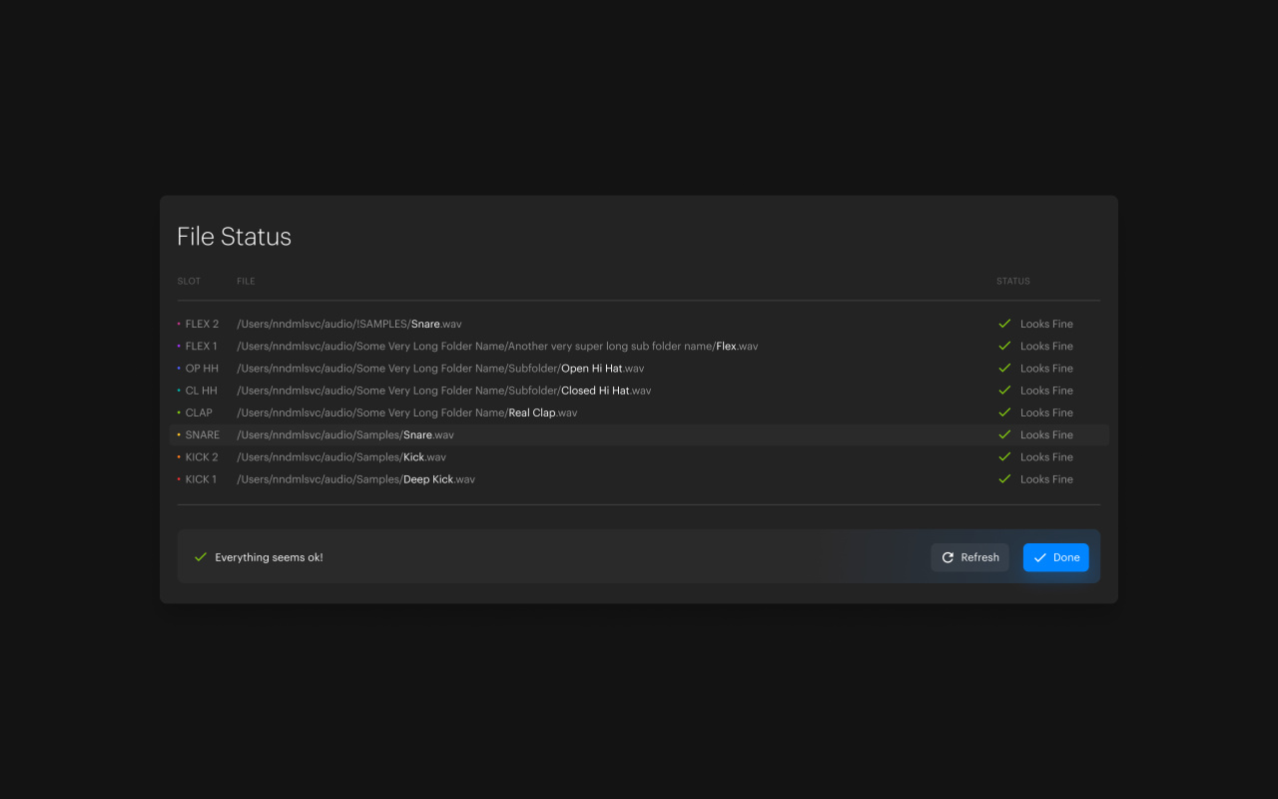Click the green checkmark in the CL HH row
This screenshot has width=1278, height=799.
(x=1004, y=391)
